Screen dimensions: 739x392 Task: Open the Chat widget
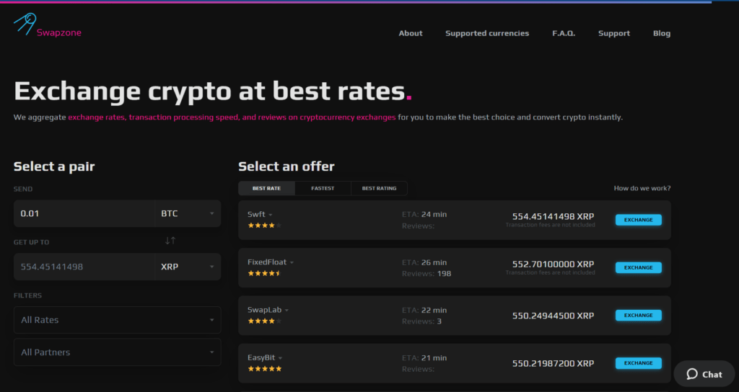[x=704, y=374]
